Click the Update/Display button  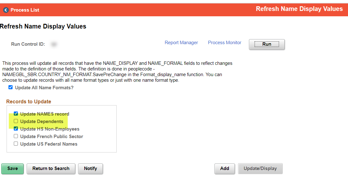(260, 168)
